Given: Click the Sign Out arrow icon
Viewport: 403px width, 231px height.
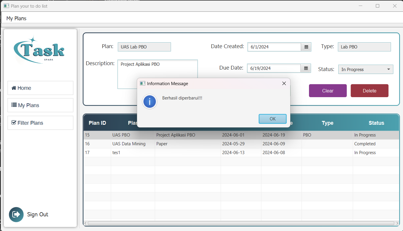Looking at the screenshot, I should 16,214.
